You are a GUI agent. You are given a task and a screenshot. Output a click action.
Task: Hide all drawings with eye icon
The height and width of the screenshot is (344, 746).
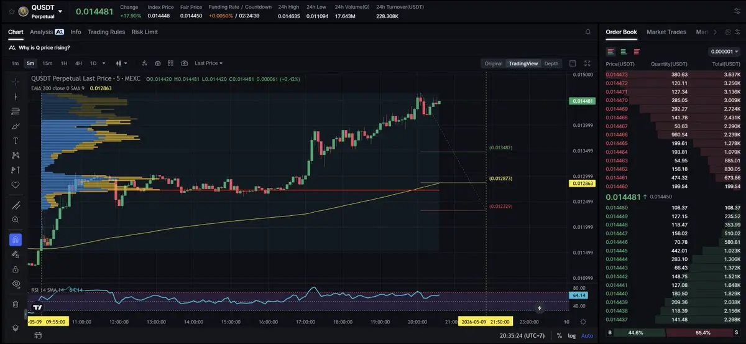click(16, 284)
